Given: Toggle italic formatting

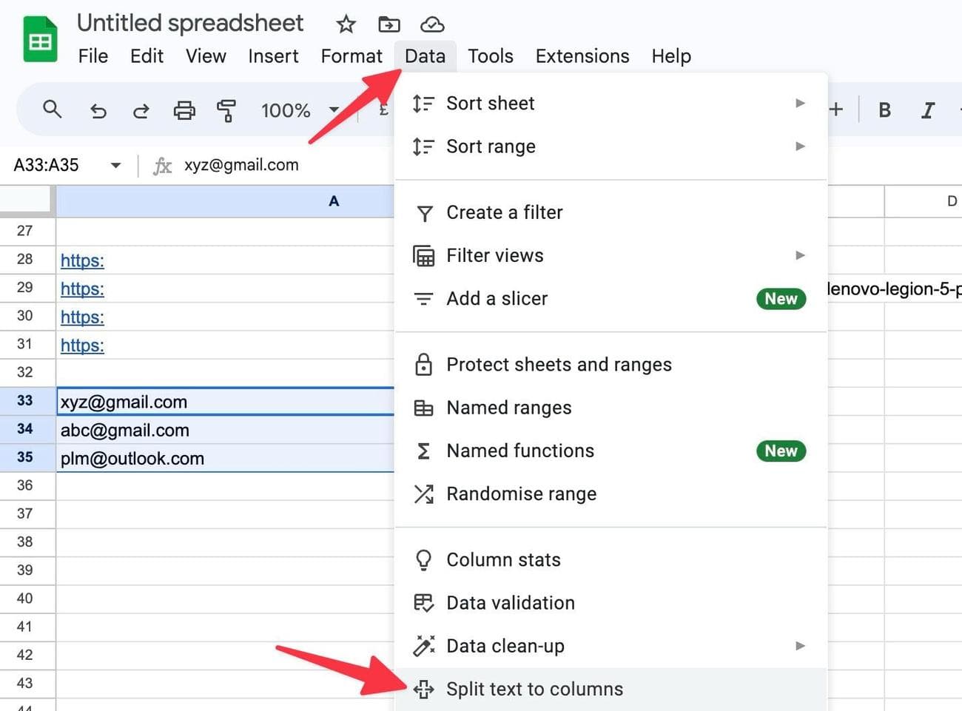Looking at the screenshot, I should pos(927,110).
